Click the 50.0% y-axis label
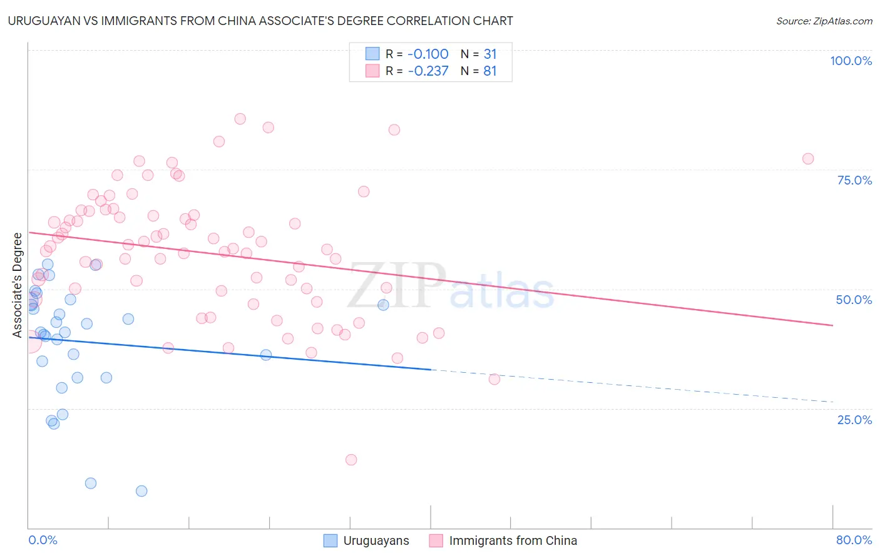This screenshot has width=880, height=558. tap(854, 300)
